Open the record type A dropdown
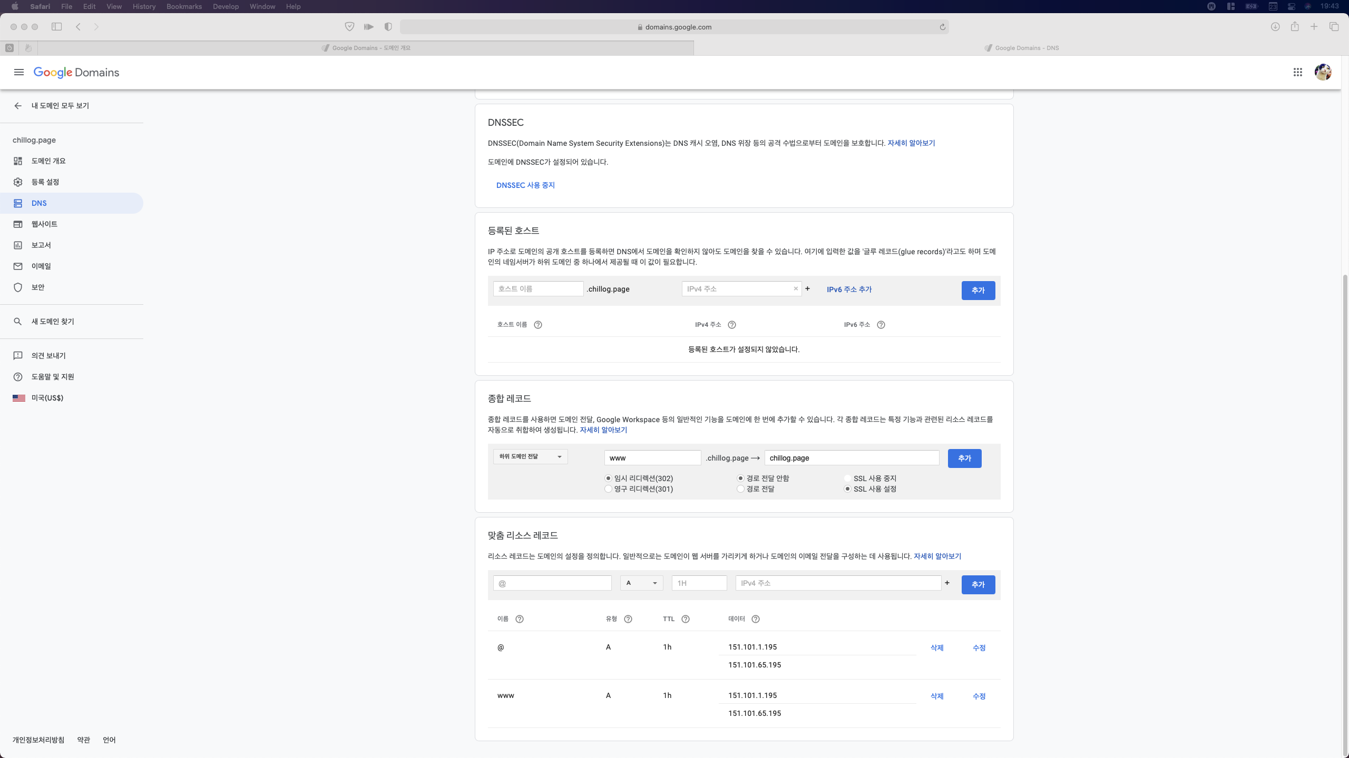 [641, 583]
